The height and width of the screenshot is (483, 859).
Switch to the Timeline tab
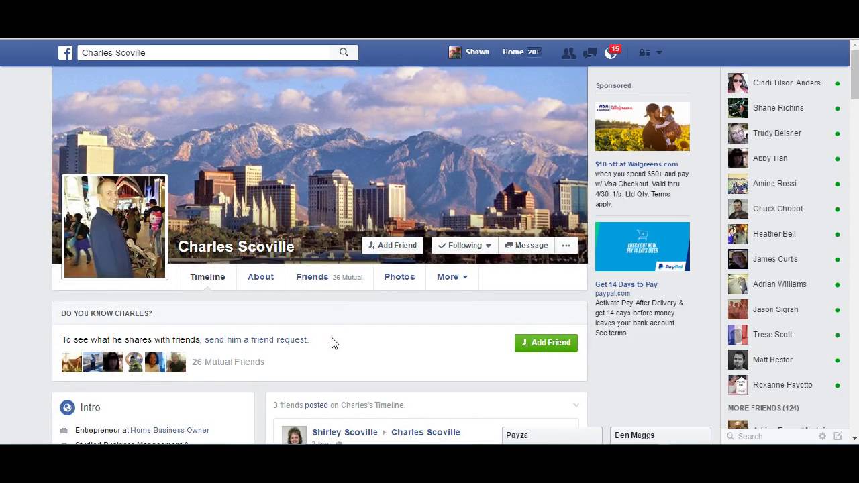(x=207, y=276)
